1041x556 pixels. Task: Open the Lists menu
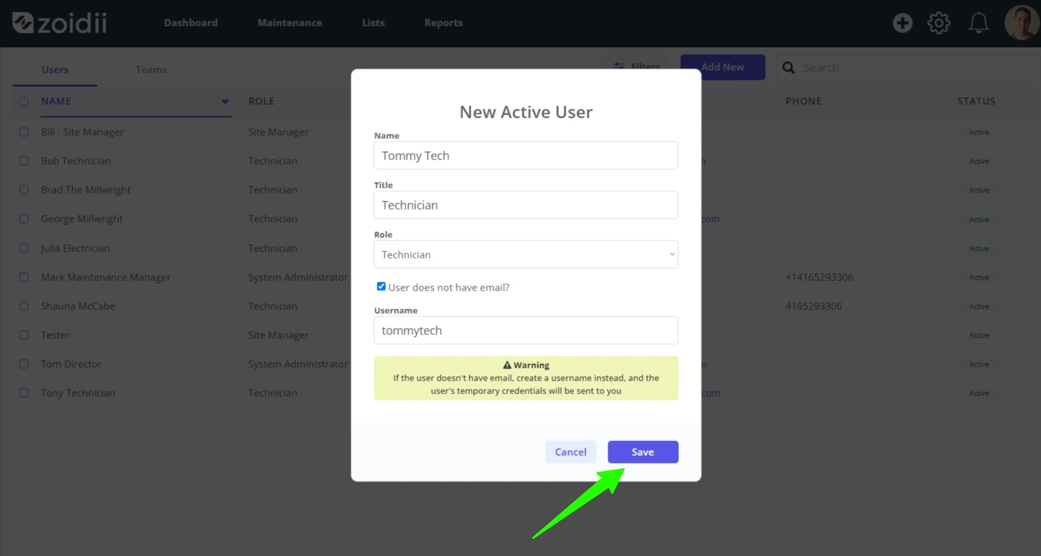374,22
